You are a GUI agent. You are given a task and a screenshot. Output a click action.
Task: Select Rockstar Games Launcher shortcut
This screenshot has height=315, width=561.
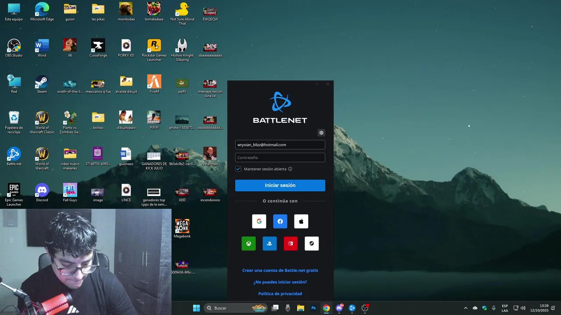click(154, 51)
